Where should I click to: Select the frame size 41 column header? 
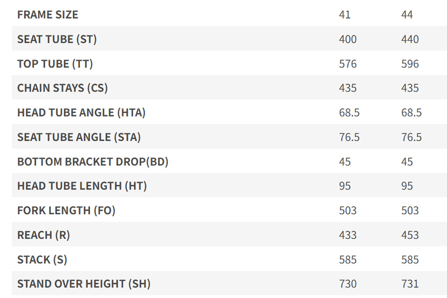coord(345,15)
